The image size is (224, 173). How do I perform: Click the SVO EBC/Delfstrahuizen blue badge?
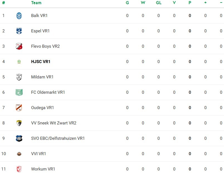point(19,138)
